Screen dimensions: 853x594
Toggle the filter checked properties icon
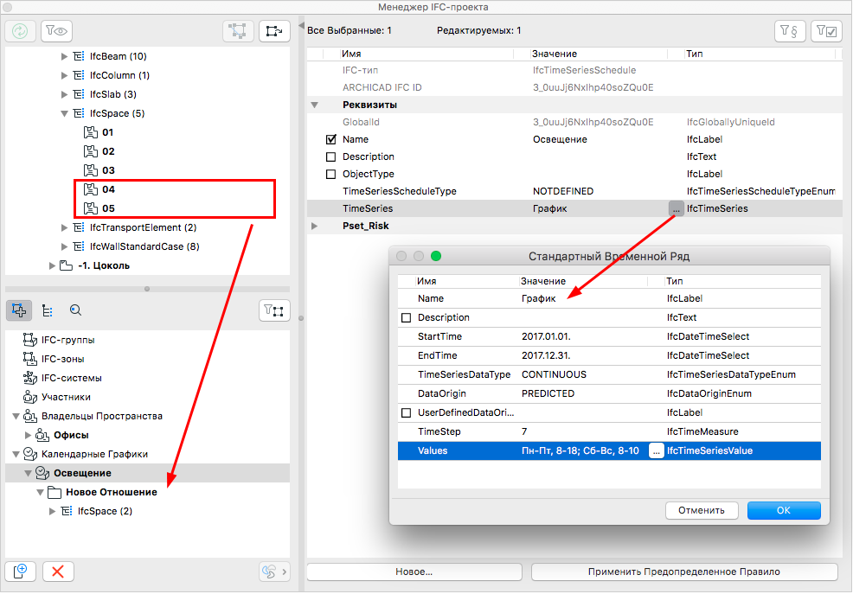pyautogui.click(x=826, y=31)
